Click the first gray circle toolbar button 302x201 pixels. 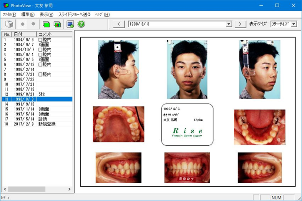pos(23,24)
